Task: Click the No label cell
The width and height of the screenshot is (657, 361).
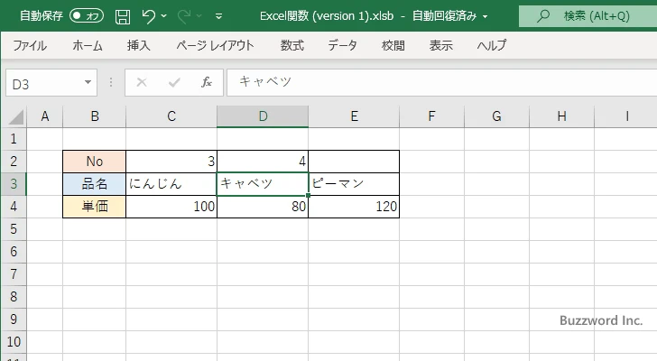Action: tap(94, 162)
